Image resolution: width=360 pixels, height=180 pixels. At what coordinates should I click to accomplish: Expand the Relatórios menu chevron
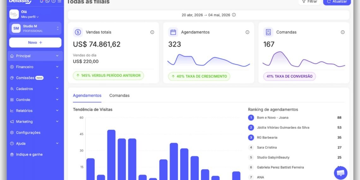(57, 111)
